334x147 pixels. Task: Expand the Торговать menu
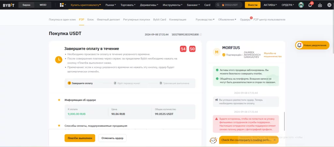click(128, 5)
